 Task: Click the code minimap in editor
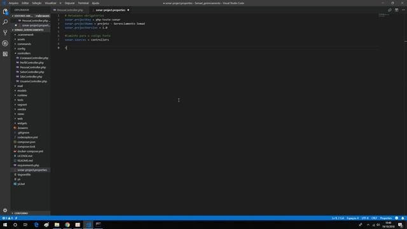click(384, 15)
